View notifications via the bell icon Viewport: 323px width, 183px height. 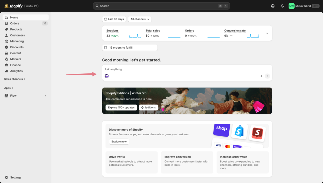coord(282,6)
